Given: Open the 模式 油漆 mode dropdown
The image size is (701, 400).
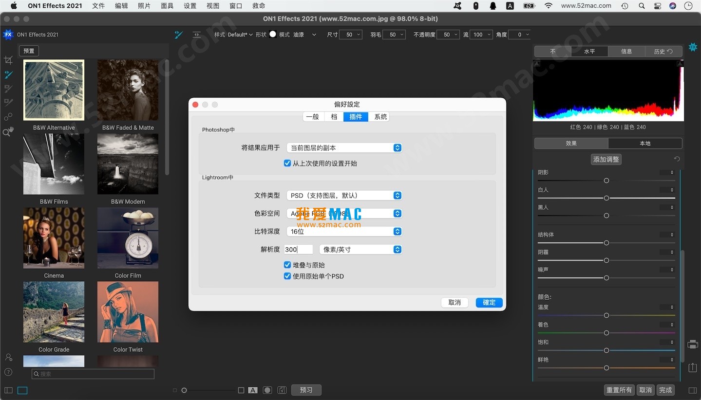Looking at the screenshot, I should [x=304, y=35].
